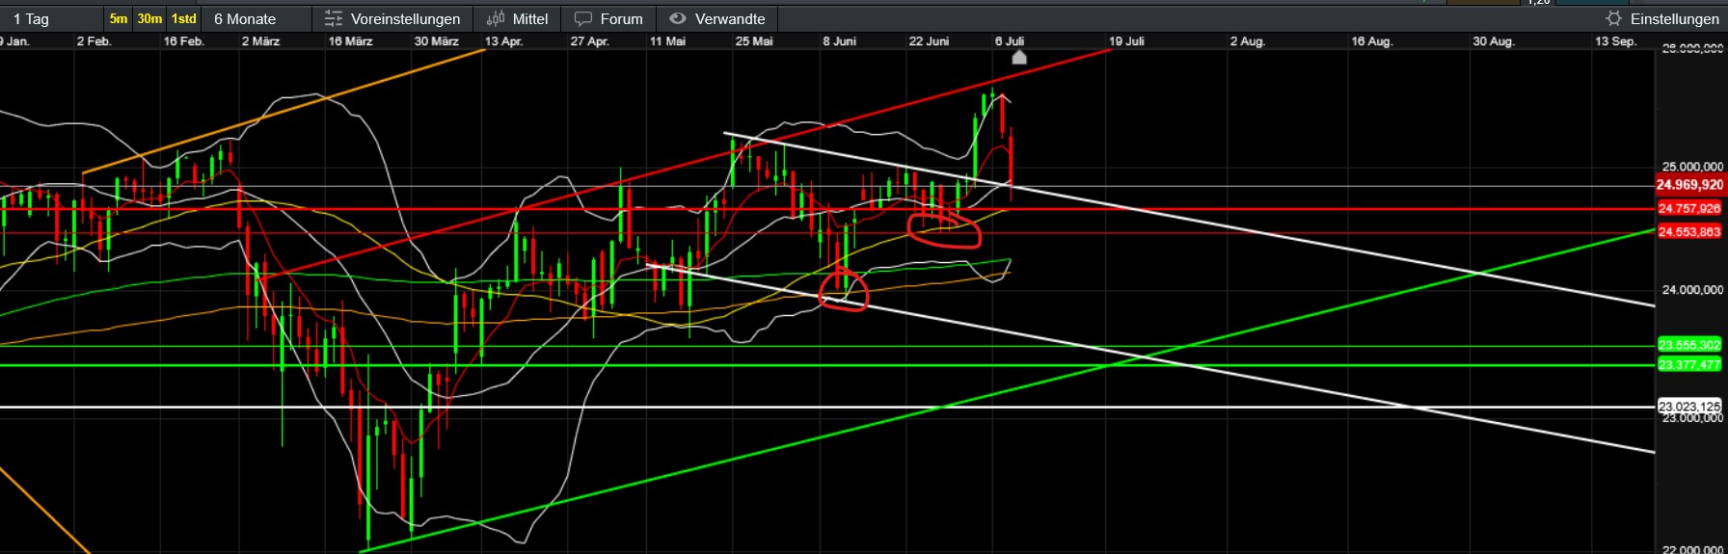Click the 24.000,000 axis price label
Viewport: 1728px width, 554px height.
(1692, 289)
